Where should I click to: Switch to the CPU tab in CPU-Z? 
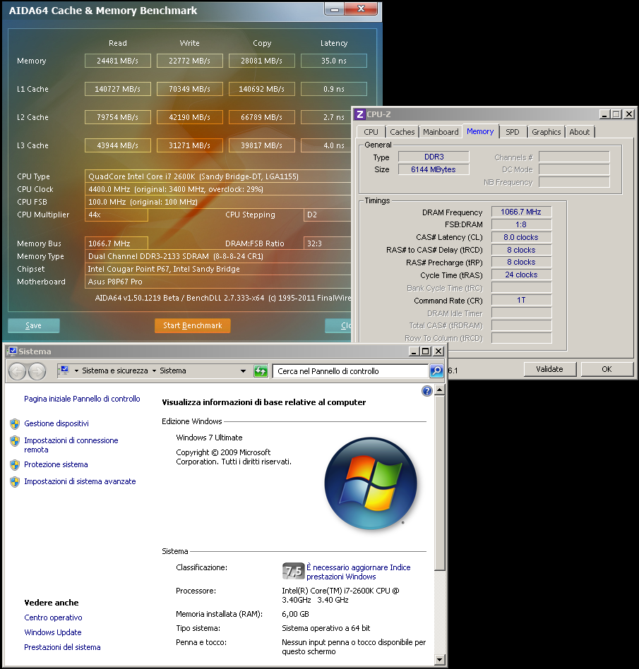click(371, 132)
